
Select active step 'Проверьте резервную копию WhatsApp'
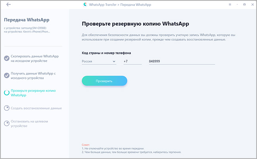pyautogui.click(x=33, y=93)
